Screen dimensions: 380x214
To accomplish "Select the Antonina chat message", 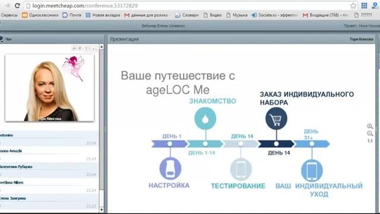I will [x=49, y=139].
